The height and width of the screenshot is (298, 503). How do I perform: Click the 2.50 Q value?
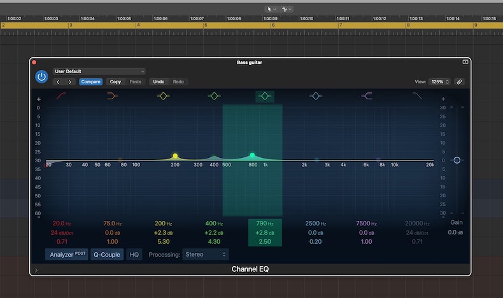pos(265,241)
